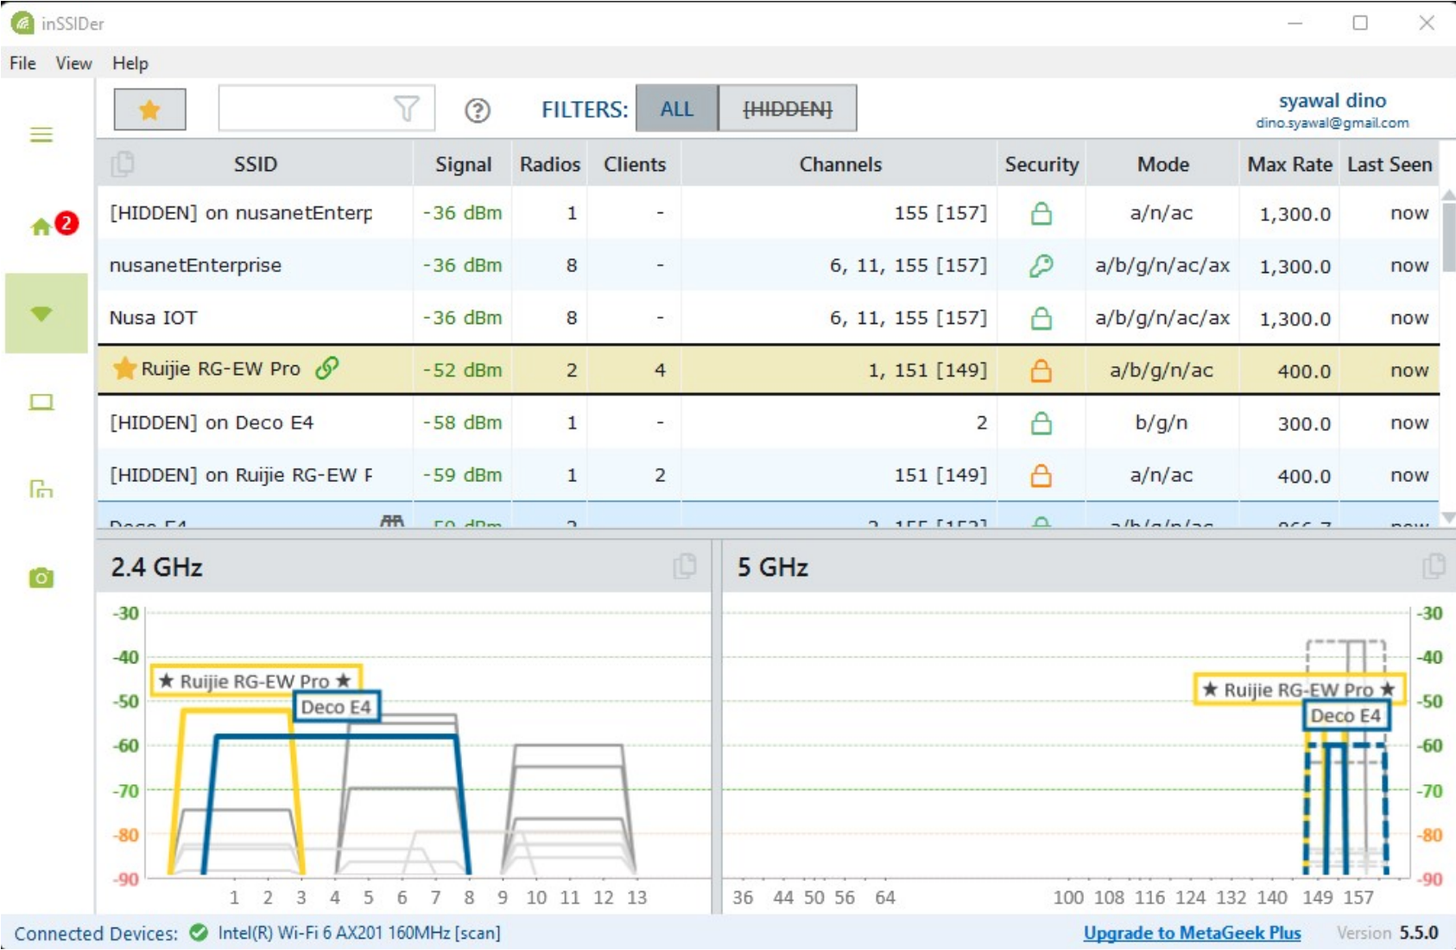
Task: Click Ruijie RG-EW Pro label in 5 GHz graph
Action: pos(1298,689)
